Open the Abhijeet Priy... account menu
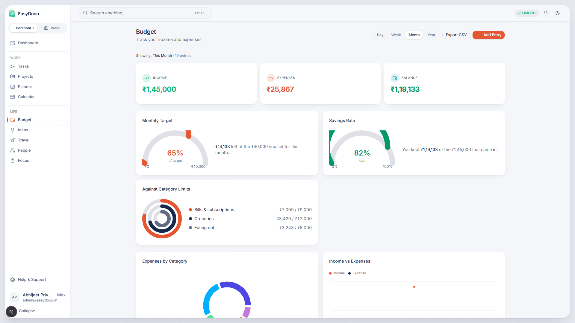Image resolution: width=575 pixels, height=323 pixels. (x=37, y=297)
